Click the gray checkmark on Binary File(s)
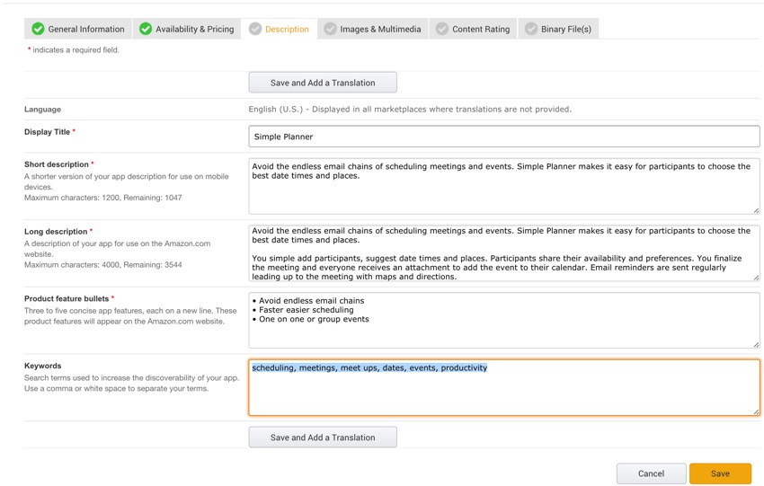Image resolution: width=764 pixels, height=486 pixels. 531,29
